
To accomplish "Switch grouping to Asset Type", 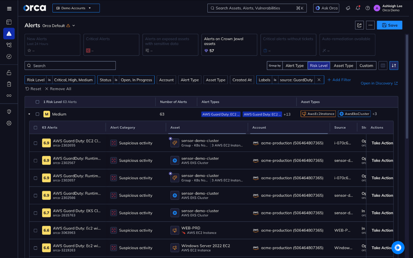I will pyautogui.click(x=343, y=65).
